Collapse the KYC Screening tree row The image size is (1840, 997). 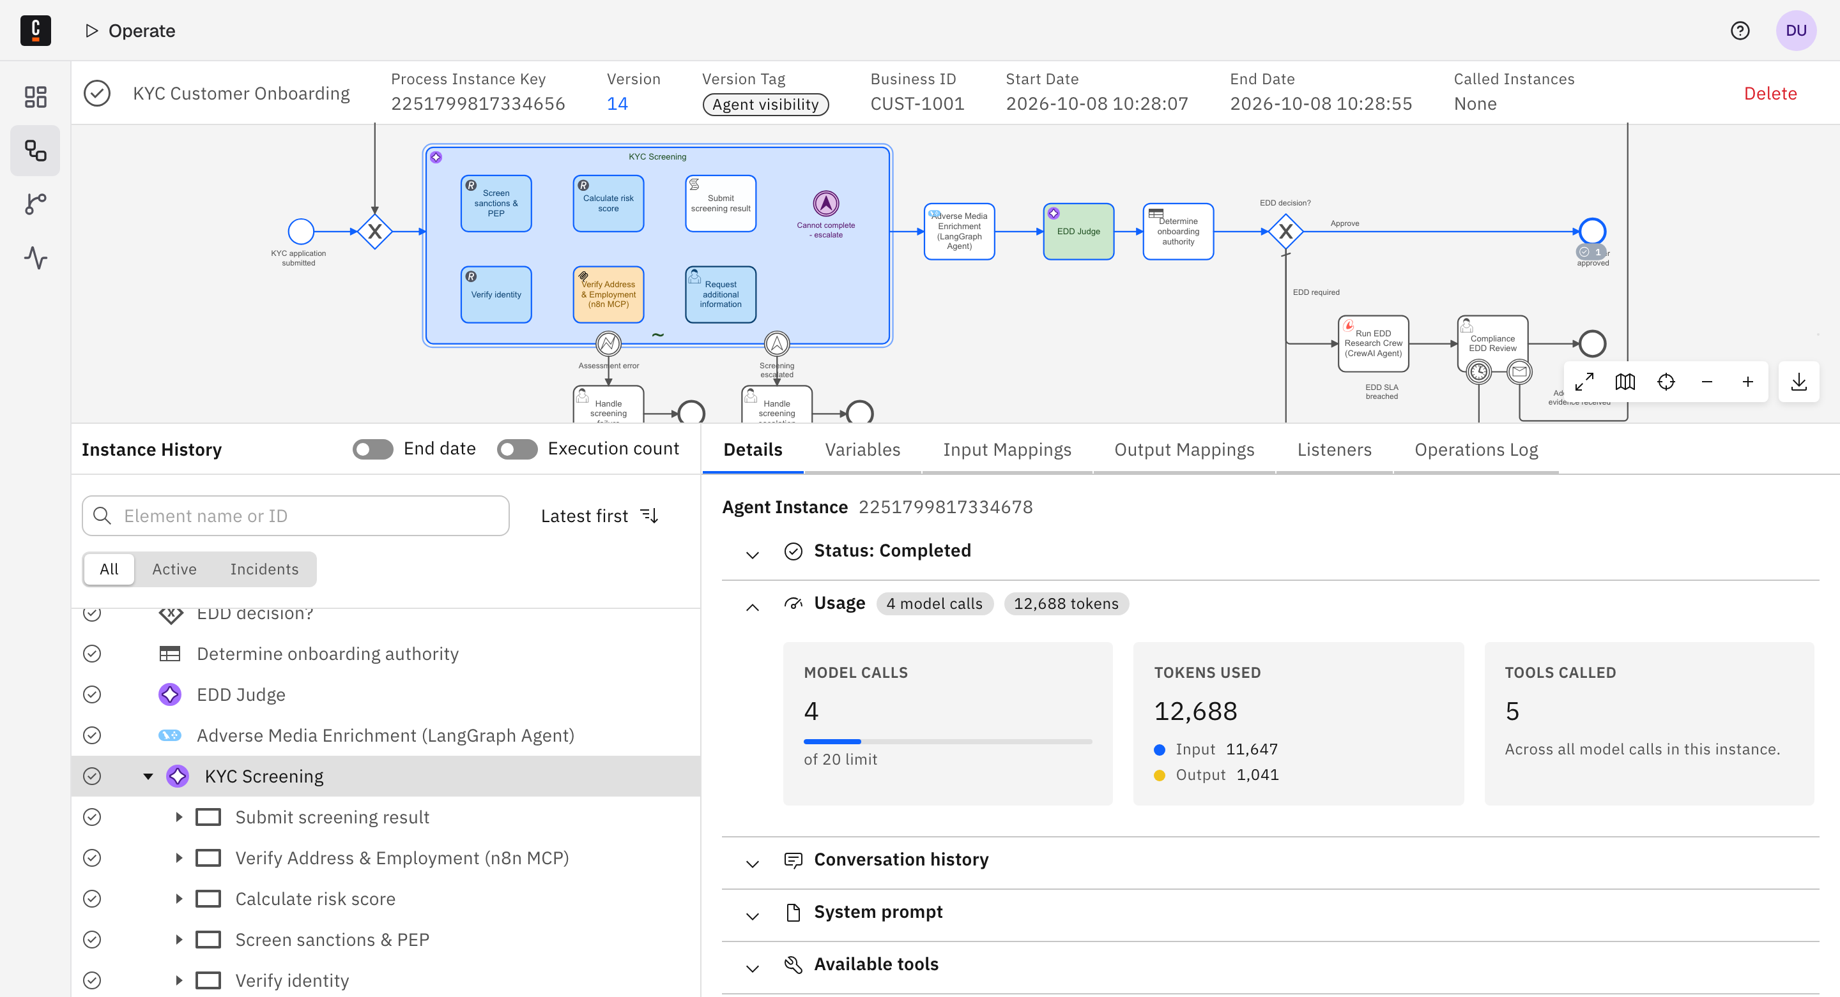(148, 776)
